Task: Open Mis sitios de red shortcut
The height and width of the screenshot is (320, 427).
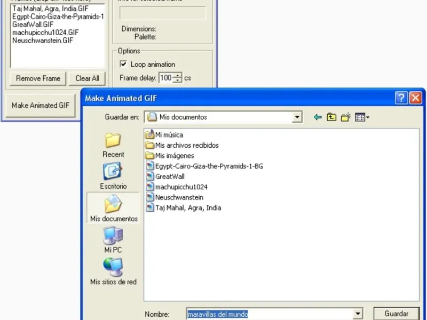Action: pos(113,271)
